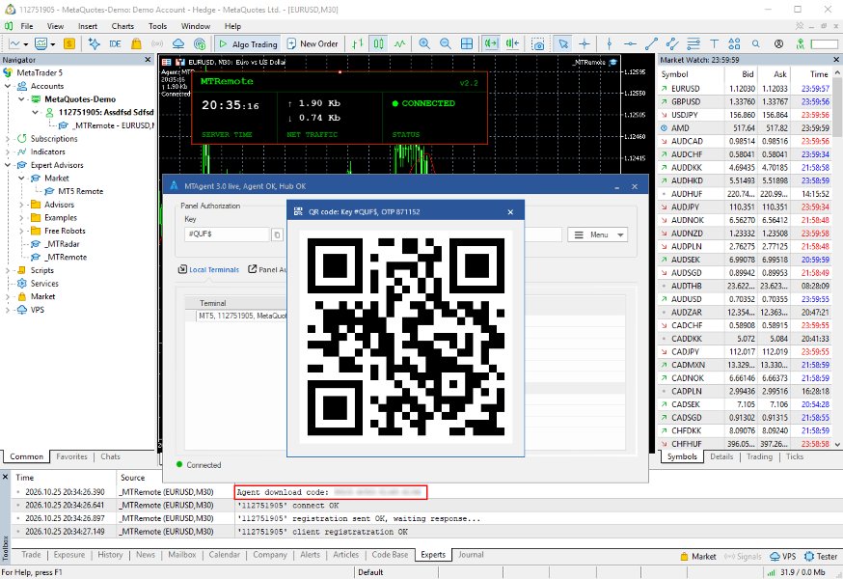
Task: Switch chart to bar chart mode
Action: (x=358, y=43)
